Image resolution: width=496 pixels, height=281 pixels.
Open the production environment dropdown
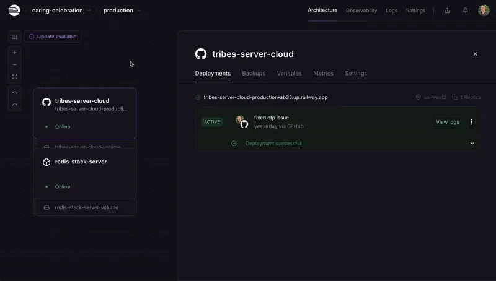coord(122,11)
